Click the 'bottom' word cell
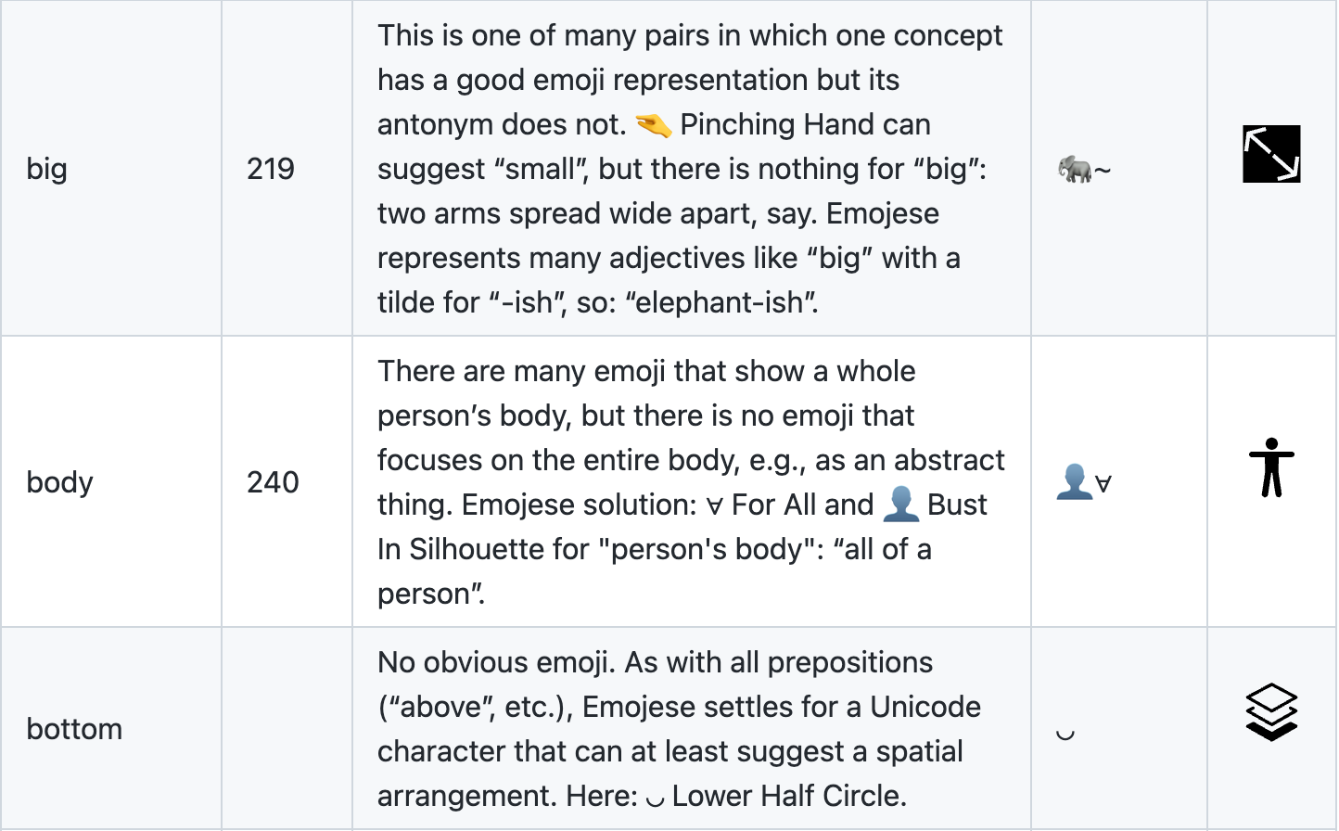Screen dimensions: 1339x831 [111, 728]
